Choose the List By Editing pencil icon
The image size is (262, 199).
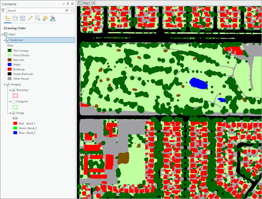click(30, 18)
